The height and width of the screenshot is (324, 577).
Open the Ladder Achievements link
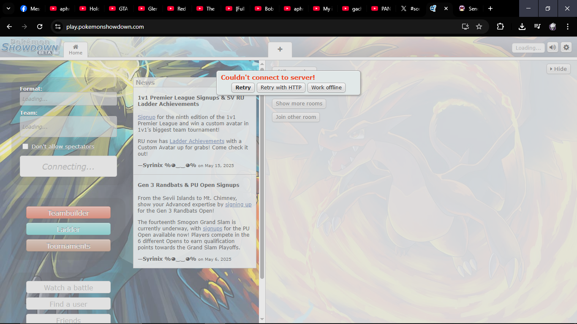[x=197, y=141]
